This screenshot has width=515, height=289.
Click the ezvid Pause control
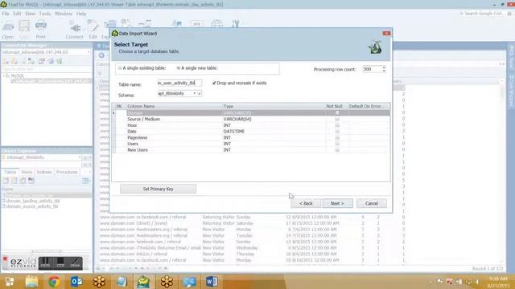45,263
